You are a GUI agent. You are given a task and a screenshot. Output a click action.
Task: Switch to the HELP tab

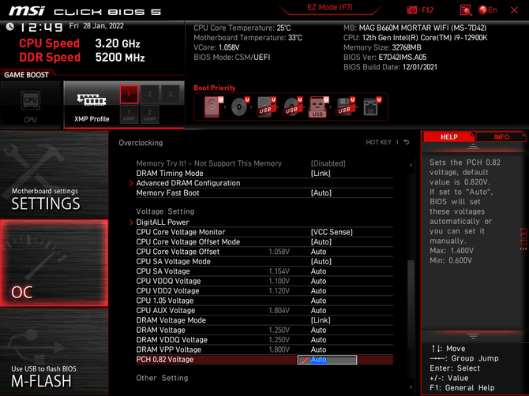[x=448, y=136]
